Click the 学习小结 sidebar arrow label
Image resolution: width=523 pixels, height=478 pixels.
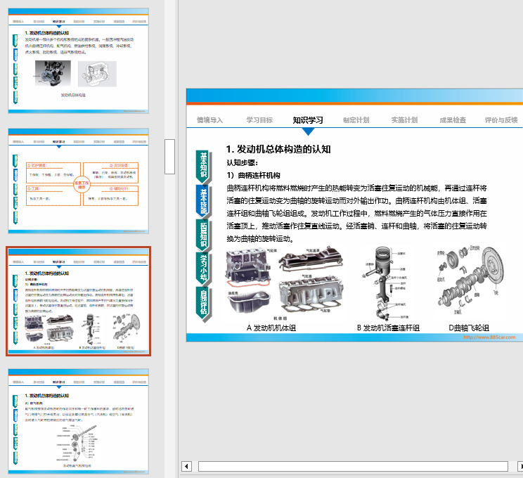pyautogui.click(x=203, y=269)
